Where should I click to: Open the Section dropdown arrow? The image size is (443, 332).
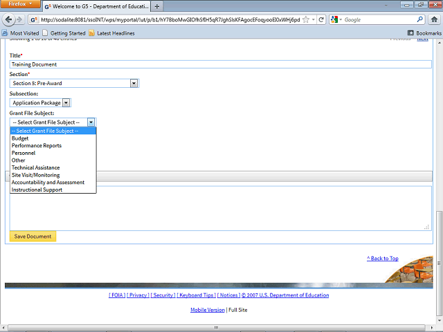pyautogui.click(x=134, y=83)
